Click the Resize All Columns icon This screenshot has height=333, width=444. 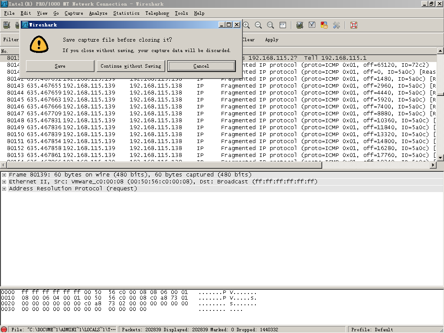click(283, 25)
